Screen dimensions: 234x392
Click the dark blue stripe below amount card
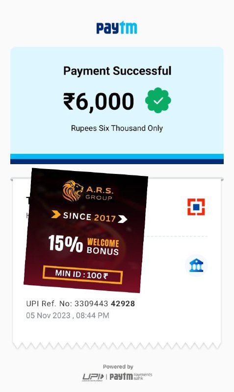pos(117,162)
